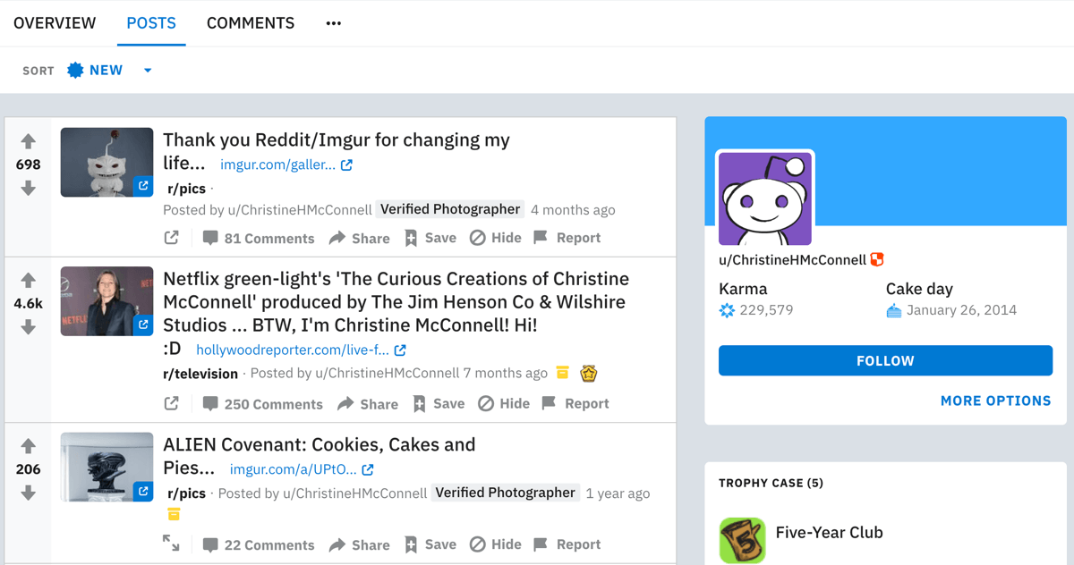The image size is (1074, 565).
Task: Click the Snoo profile avatar
Action: point(765,198)
